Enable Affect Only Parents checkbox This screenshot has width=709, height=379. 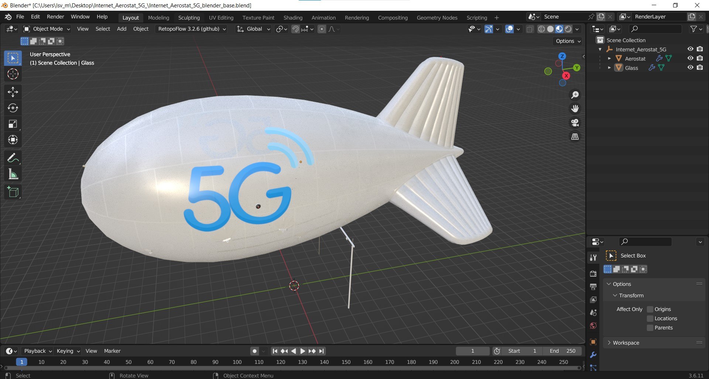tap(650, 328)
